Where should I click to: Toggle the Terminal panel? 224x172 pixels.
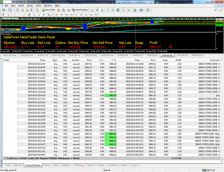point(32,10)
